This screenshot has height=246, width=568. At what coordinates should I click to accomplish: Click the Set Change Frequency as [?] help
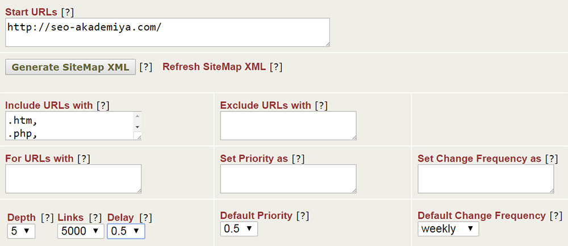(551, 159)
